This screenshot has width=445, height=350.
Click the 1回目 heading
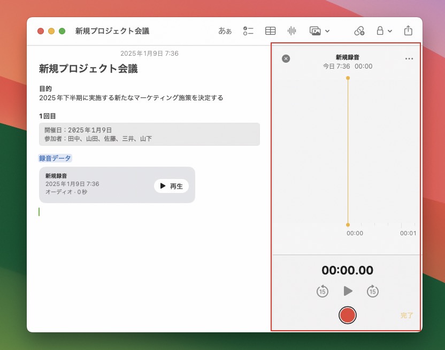click(x=48, y=116)
